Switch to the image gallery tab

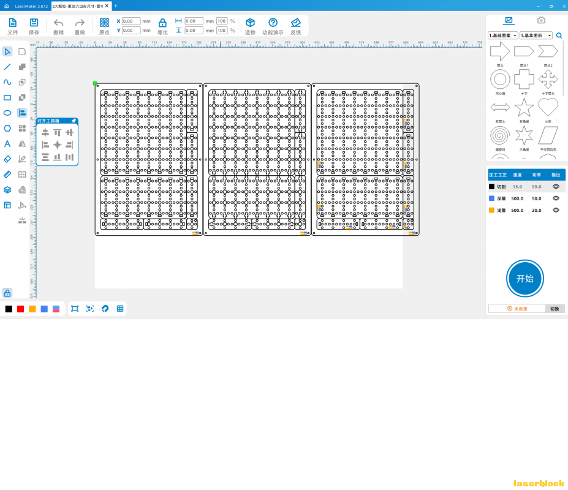click(x=509, y=21)
